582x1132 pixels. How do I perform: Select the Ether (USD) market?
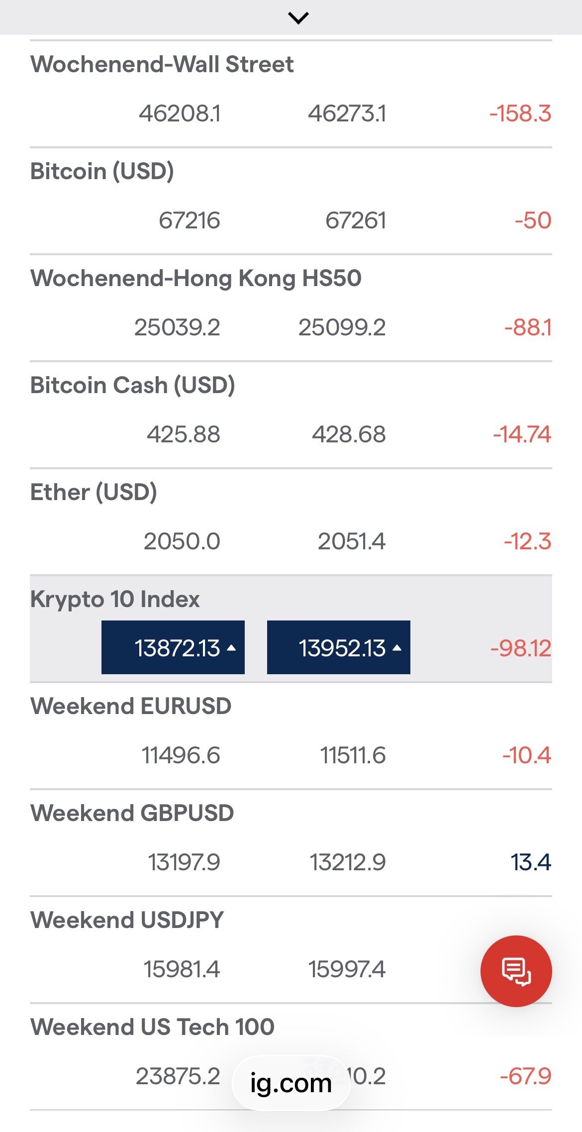[x=94, y=493]
